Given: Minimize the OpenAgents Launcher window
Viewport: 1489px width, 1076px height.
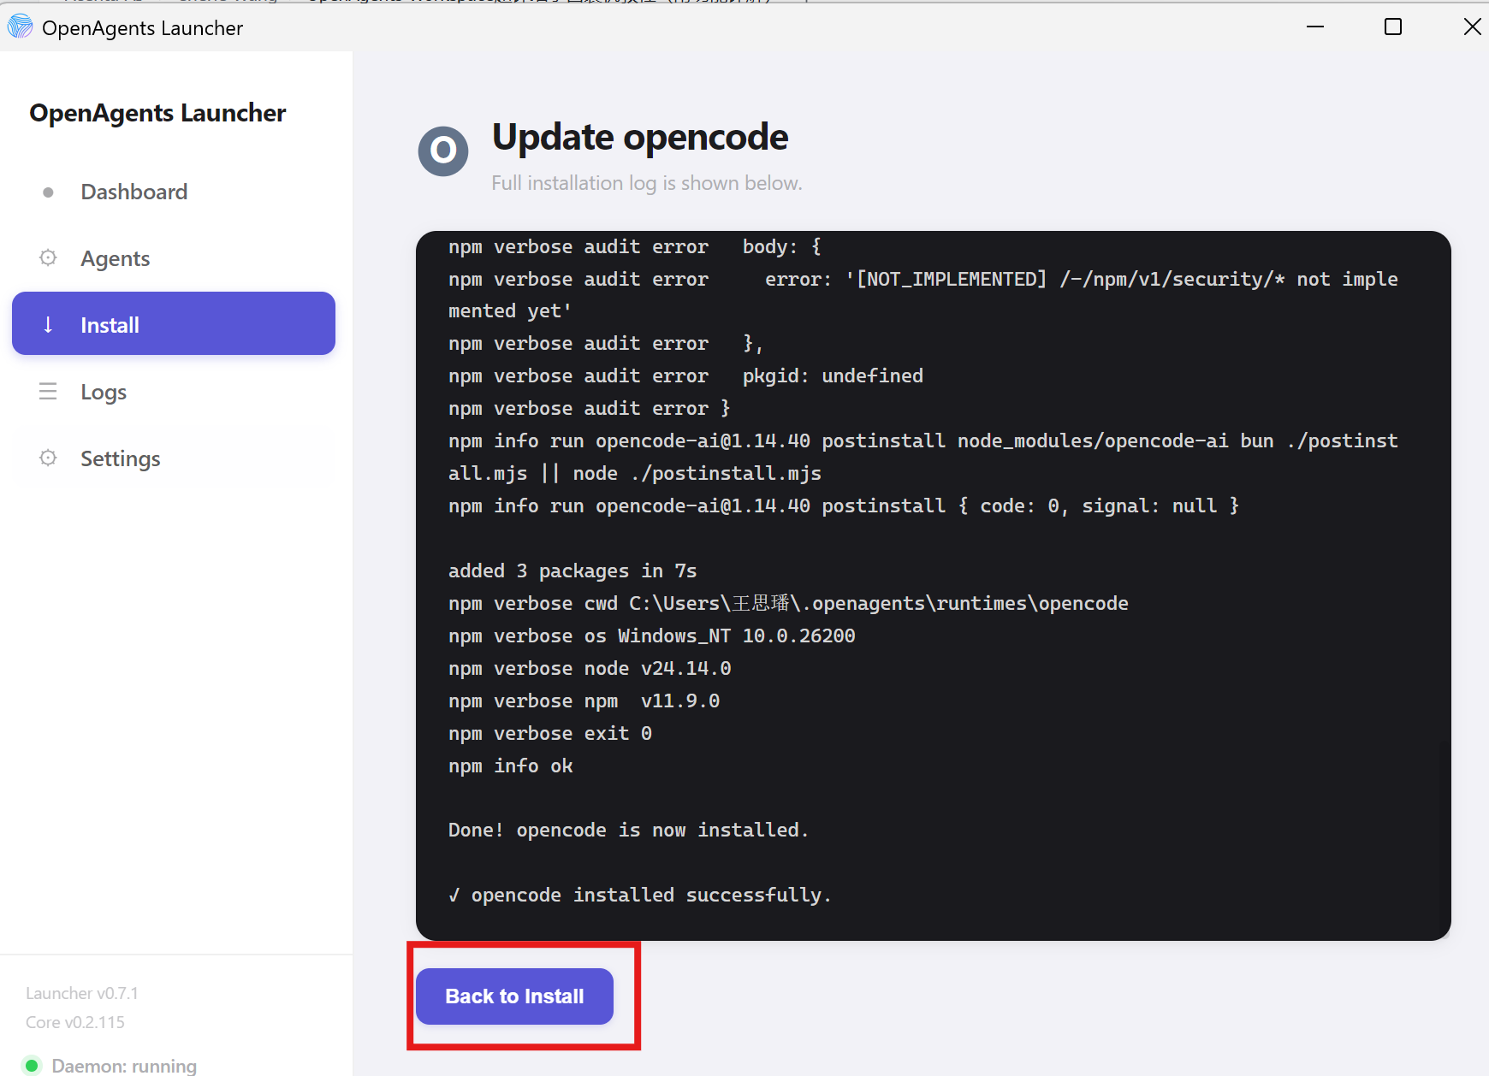Looking at the screenshot, I should click(x=1315, y=27).
